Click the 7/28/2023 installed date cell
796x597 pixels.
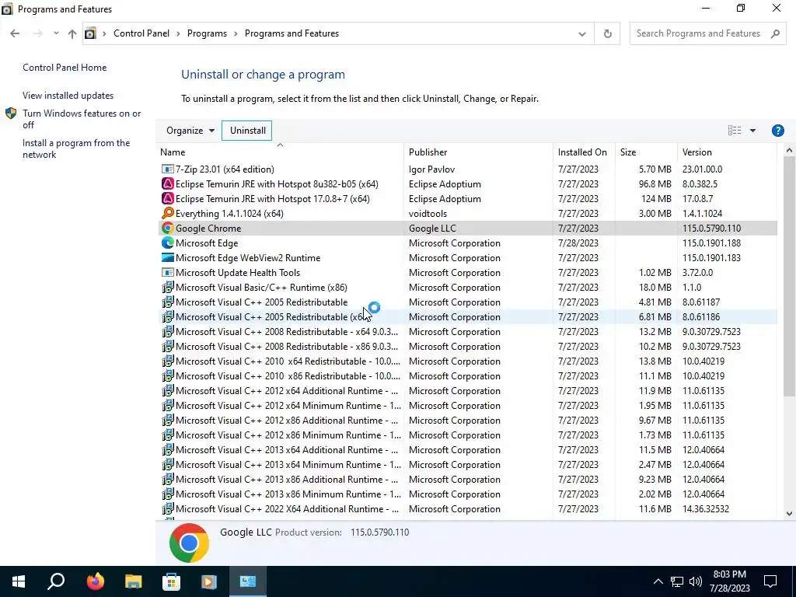point(578,243)
